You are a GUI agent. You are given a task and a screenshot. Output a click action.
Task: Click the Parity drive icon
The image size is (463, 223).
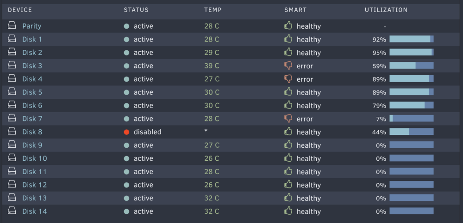[x=12, y=25]
